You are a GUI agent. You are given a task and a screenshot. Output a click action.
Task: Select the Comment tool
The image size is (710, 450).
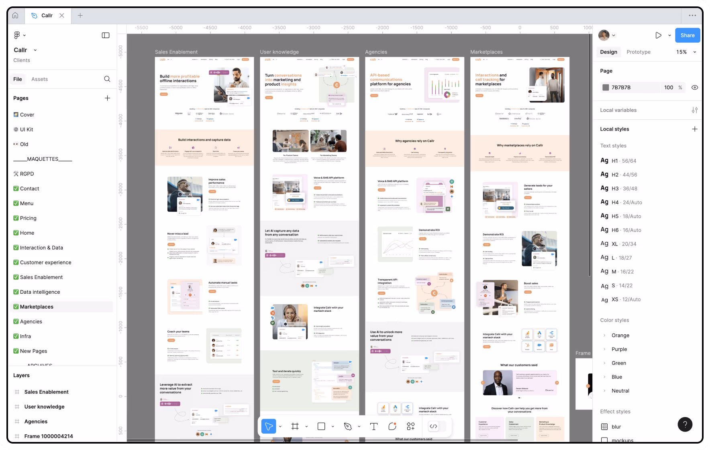tap(392, 426)
